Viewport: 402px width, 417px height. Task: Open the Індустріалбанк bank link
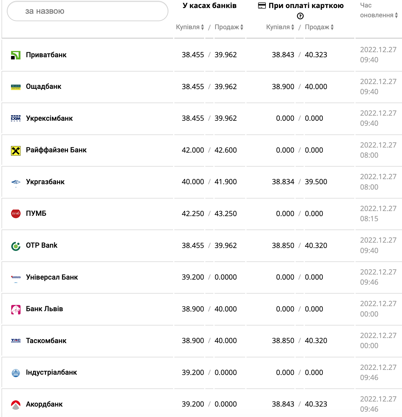pyautogui.click(x=51, y=372)
